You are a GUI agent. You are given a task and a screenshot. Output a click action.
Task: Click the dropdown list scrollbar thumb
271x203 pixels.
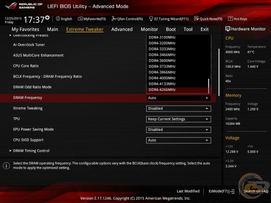209,85
